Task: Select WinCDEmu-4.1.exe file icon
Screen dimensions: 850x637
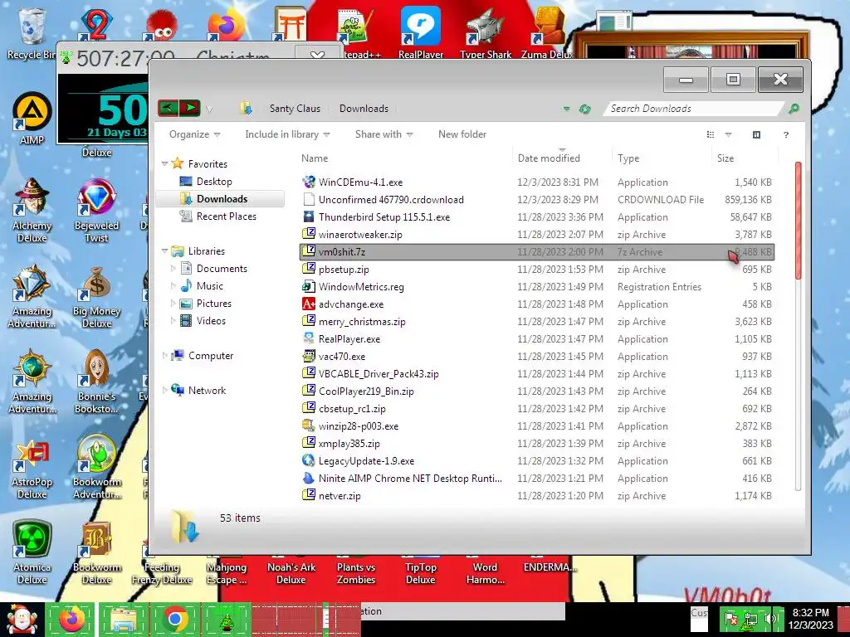Action: (x=309, y=182)
